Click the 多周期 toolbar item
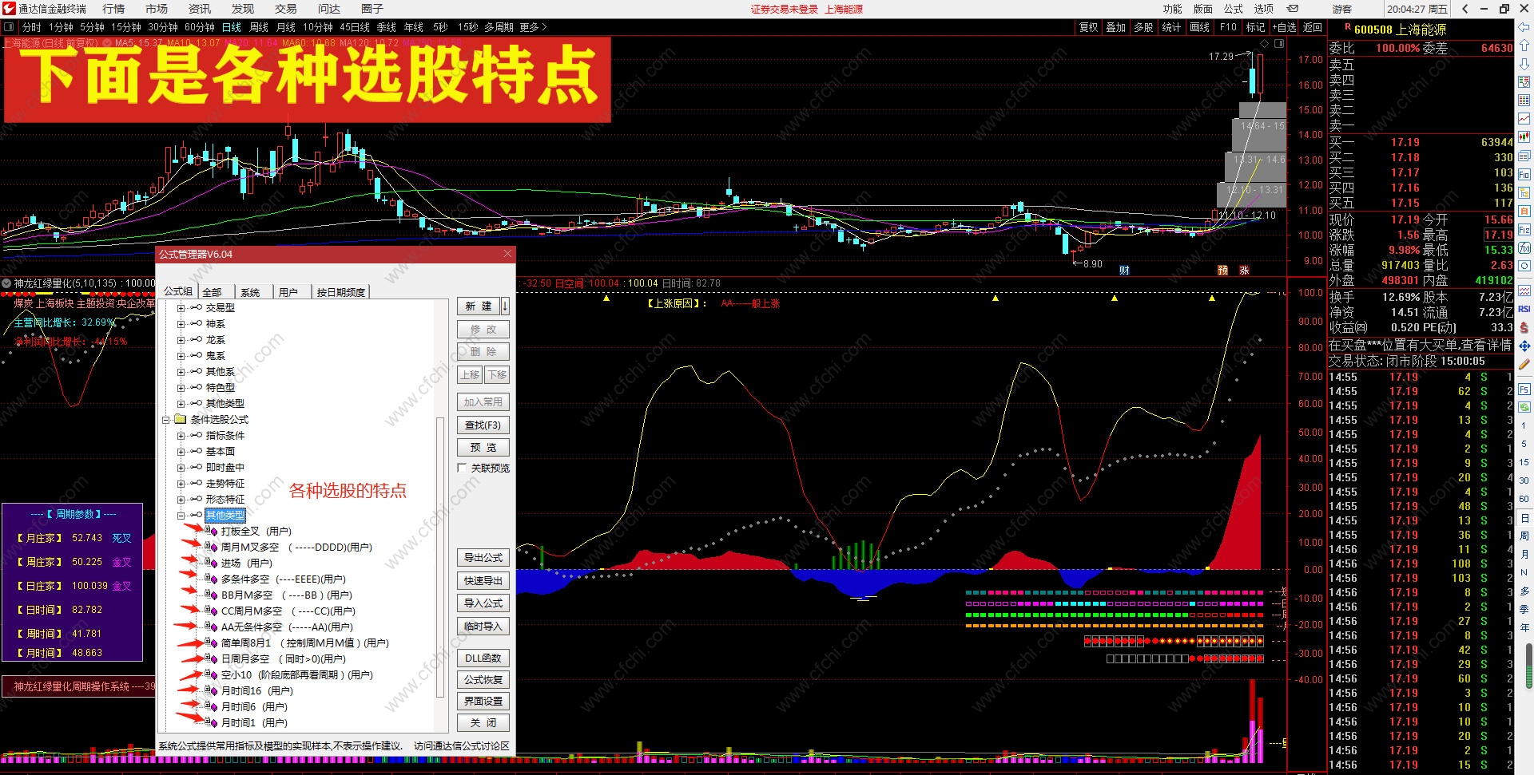Image resolution: width=1534 pixels, height=775 pixels. click(499, 27)
